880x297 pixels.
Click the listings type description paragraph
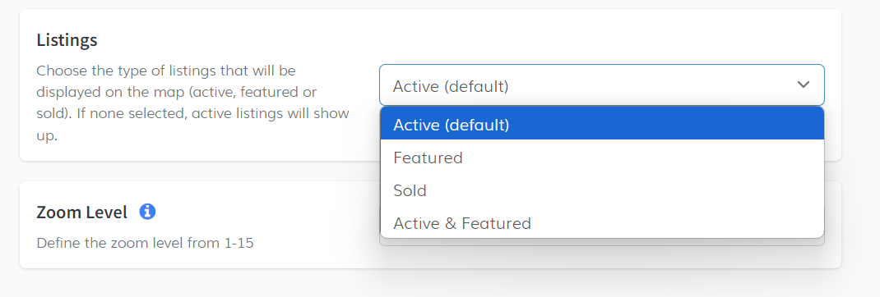(193, 103)
